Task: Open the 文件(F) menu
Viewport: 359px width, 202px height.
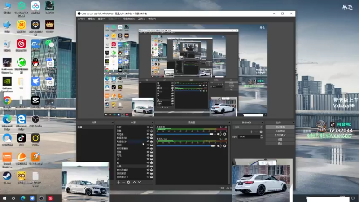Action: pos(81,19)
